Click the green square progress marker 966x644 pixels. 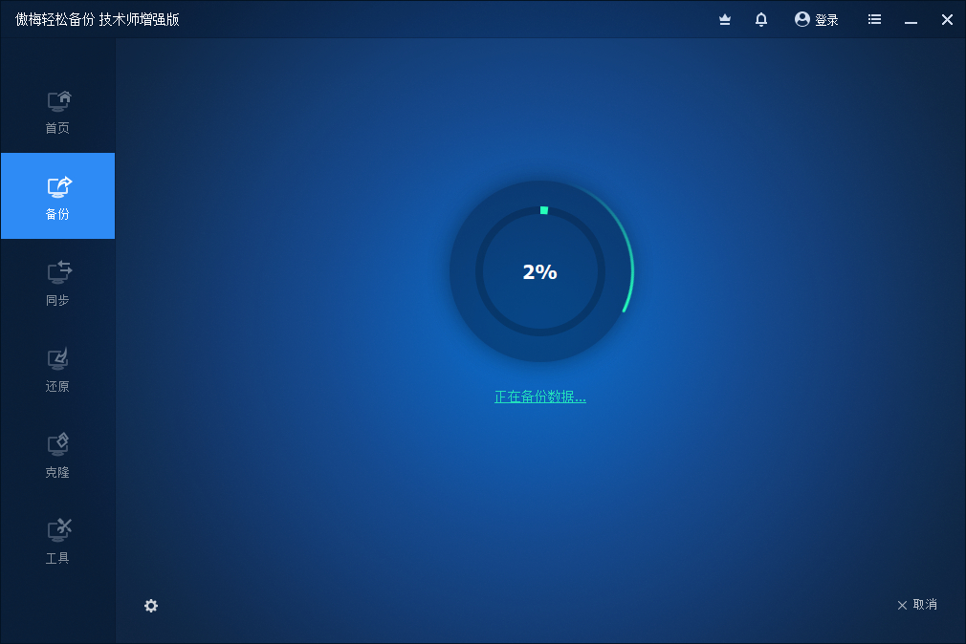(544, 210)
